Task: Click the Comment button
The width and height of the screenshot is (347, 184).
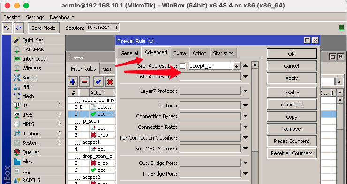Action: coord(292,105)
